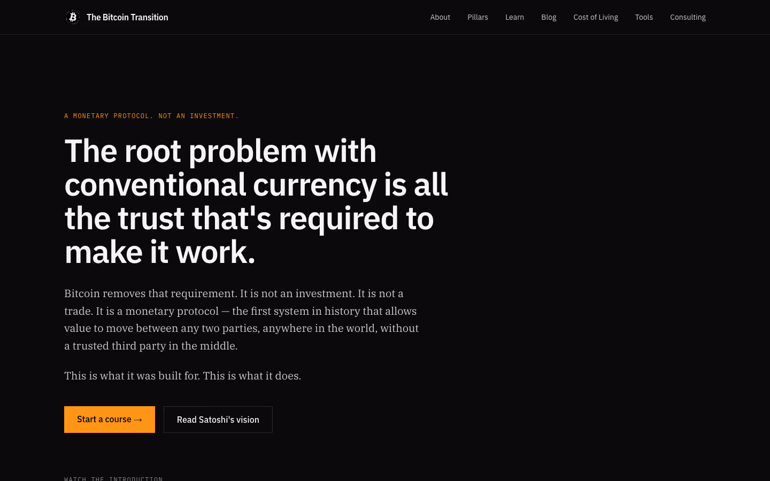This screenshot has width=770, height=481.
Task: Click the orange tagline 'A MONETARY PROTOCOL. NOT AN INVESTMENT.'
Action: 151,116
